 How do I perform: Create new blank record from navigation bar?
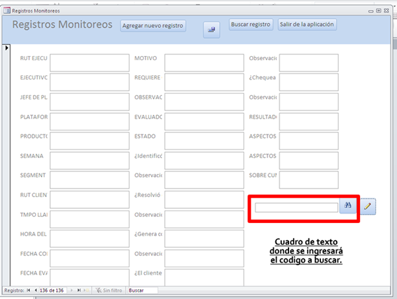pos(86,290)
